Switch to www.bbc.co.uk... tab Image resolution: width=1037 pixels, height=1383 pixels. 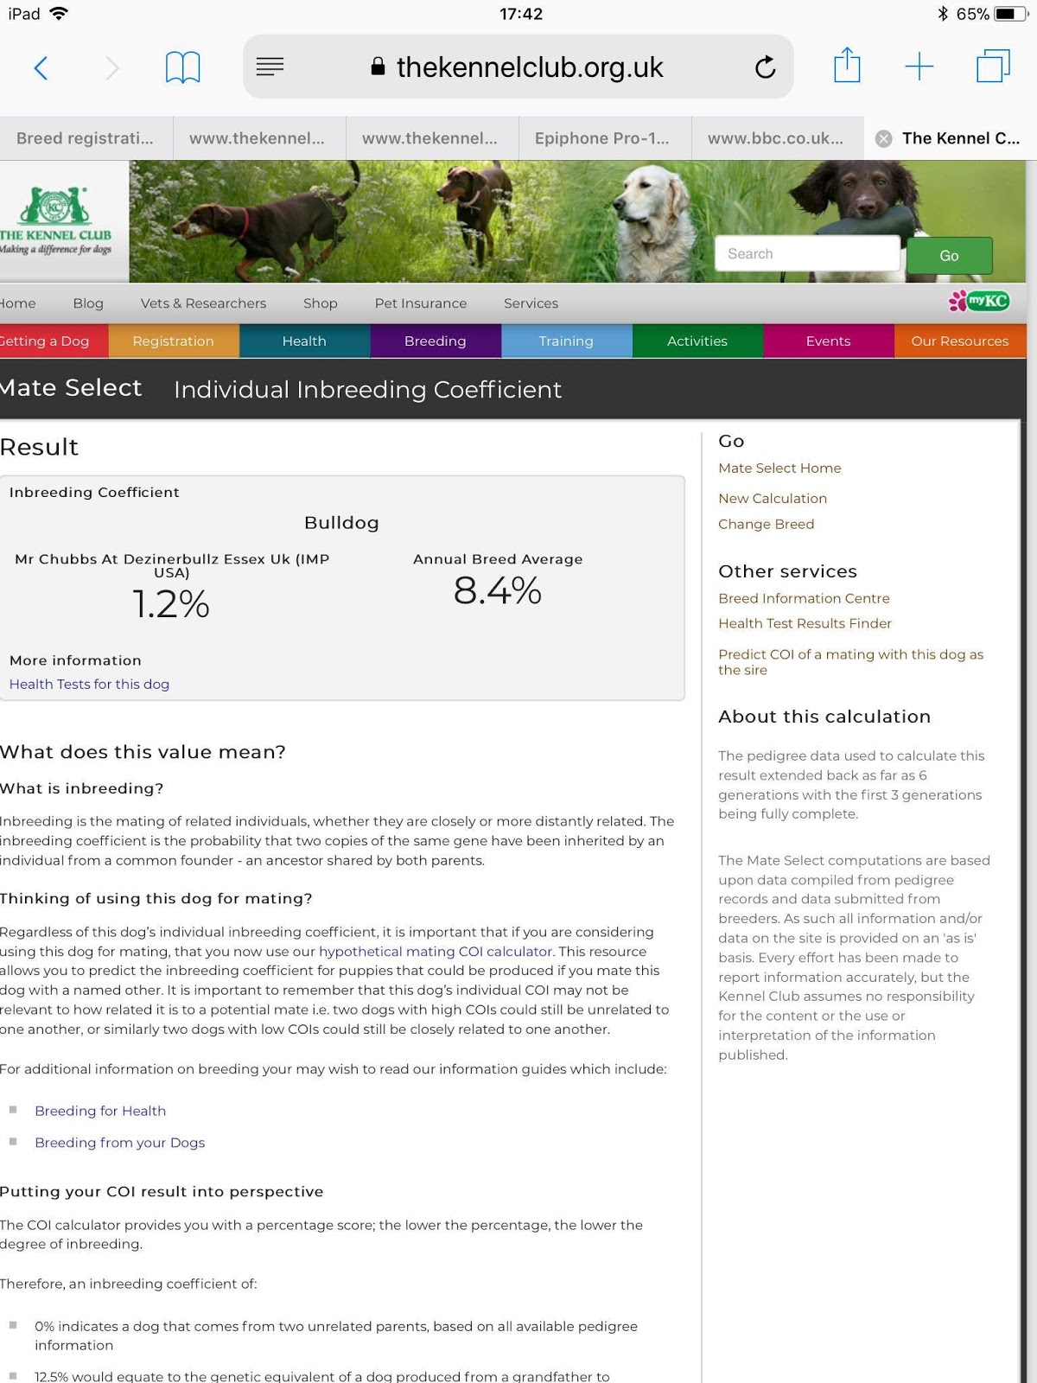[775, 138]
